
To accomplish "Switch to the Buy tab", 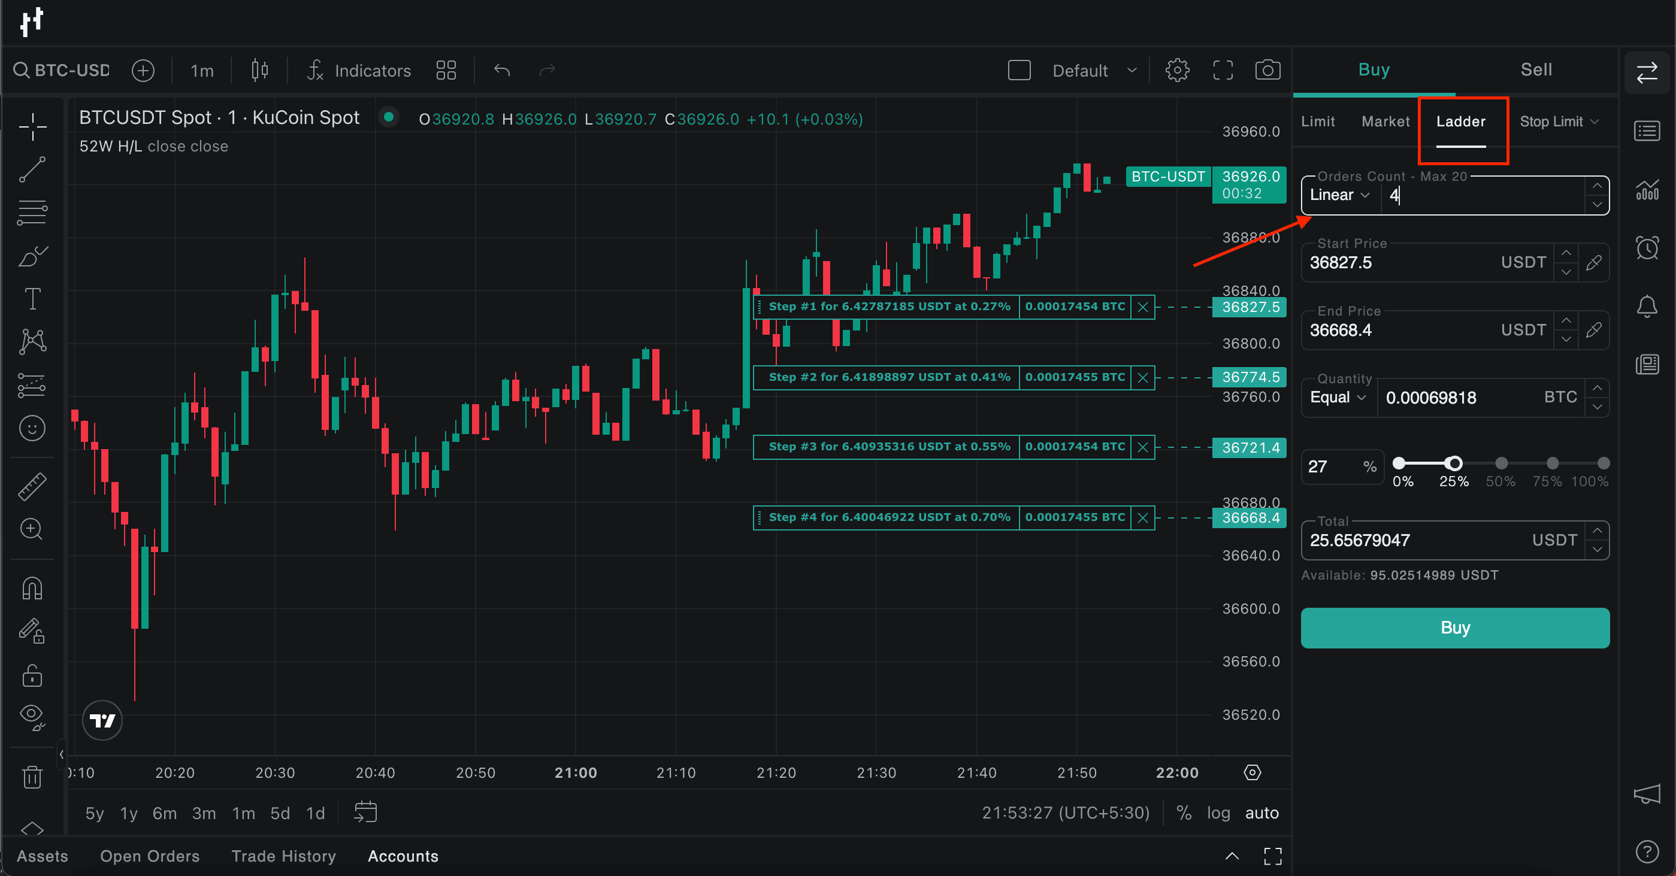I will (x=1374, y=69).
